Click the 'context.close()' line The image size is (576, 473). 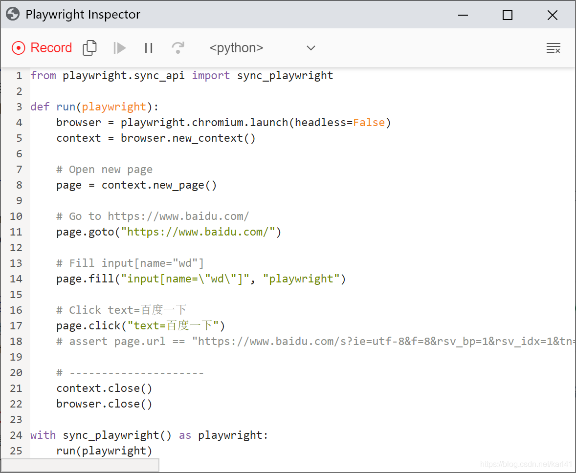pyautogui.click(x=104, y=388)
